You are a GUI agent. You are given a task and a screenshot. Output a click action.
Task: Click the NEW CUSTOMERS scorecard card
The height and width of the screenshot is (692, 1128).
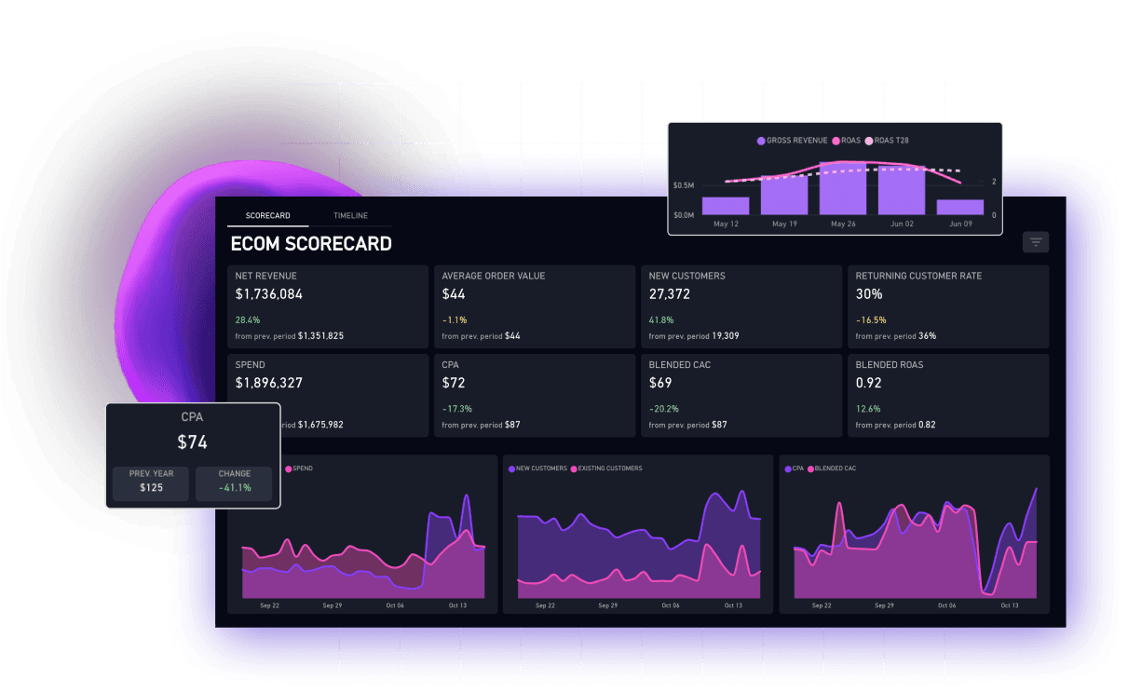tap(741, 305)
